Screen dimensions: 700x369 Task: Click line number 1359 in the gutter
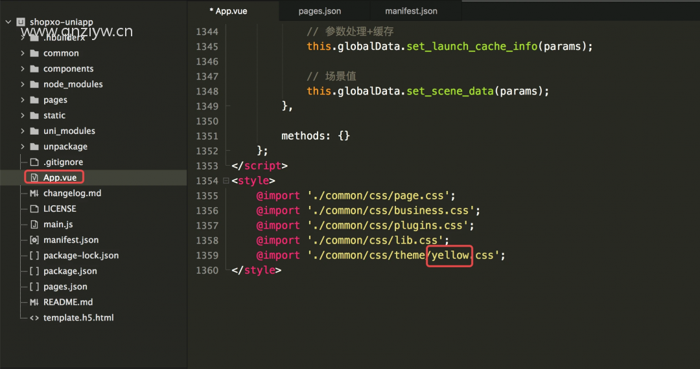click(207, 255)
